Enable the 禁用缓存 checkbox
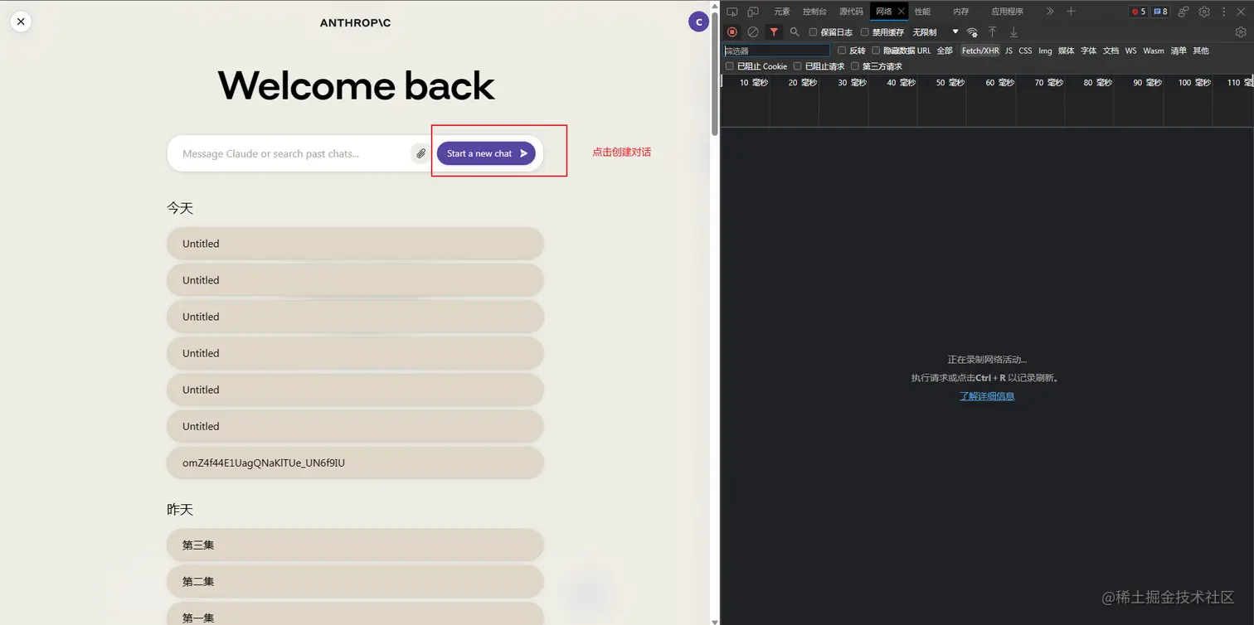This screenshot has height=625, width=1254. (865, 32)
